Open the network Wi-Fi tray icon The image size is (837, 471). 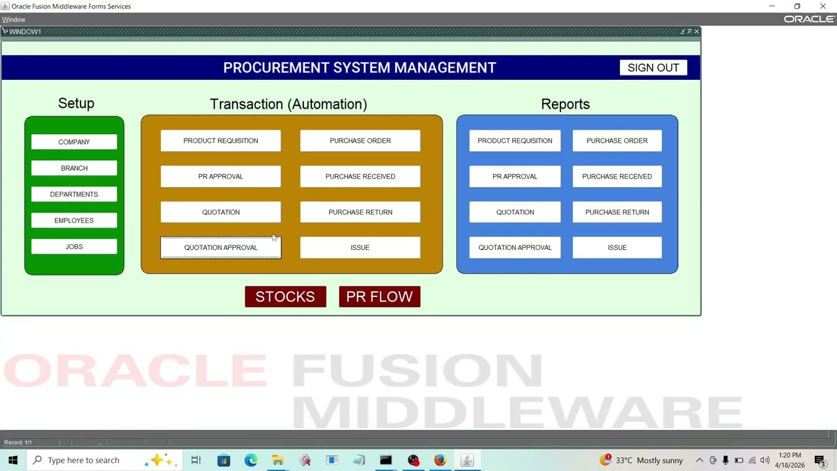[752, 461]
